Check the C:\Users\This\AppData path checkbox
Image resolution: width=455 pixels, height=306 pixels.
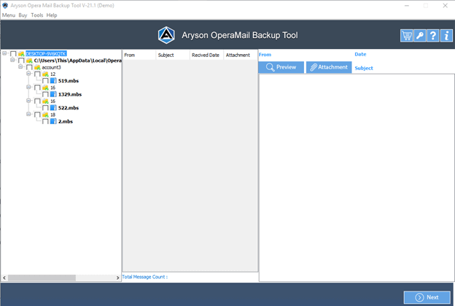21,61
